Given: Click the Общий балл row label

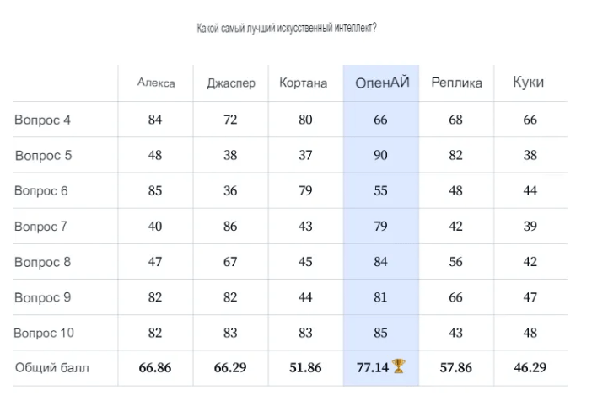Looking at the screenshot, I should click(51, 367).
